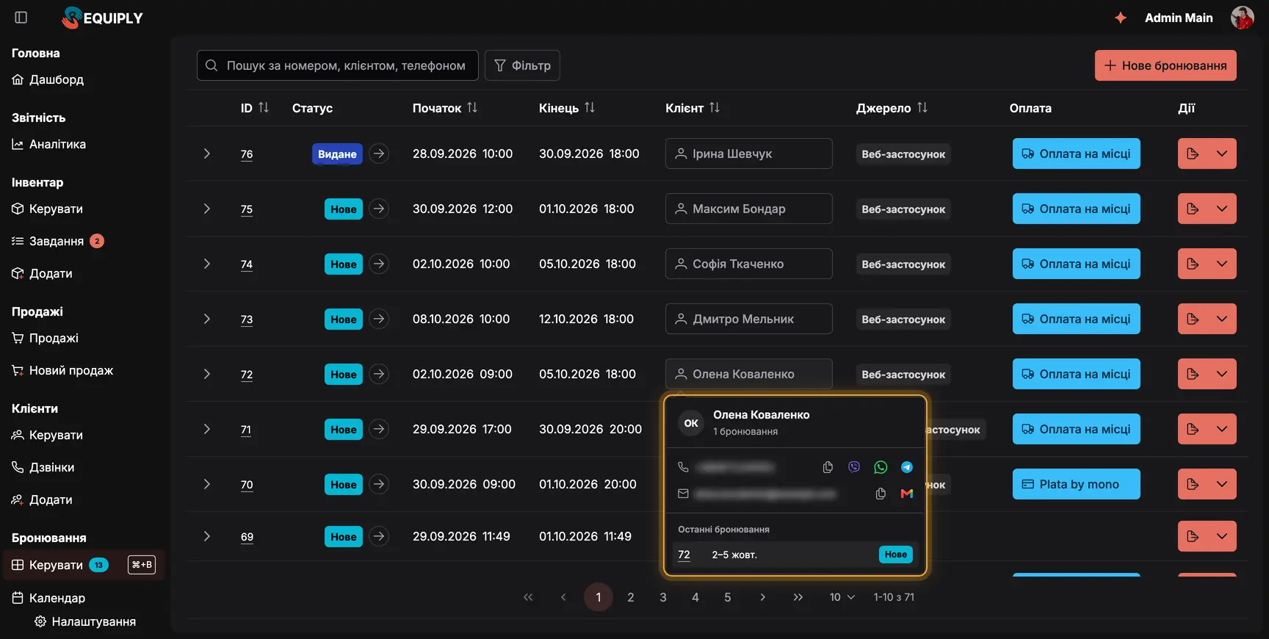Click red action button for booking 70
1269x639 pixels.
pyautogui.click(x=1193, y=484)
